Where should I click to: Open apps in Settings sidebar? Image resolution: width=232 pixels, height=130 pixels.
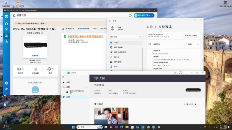tap(126, 62)
